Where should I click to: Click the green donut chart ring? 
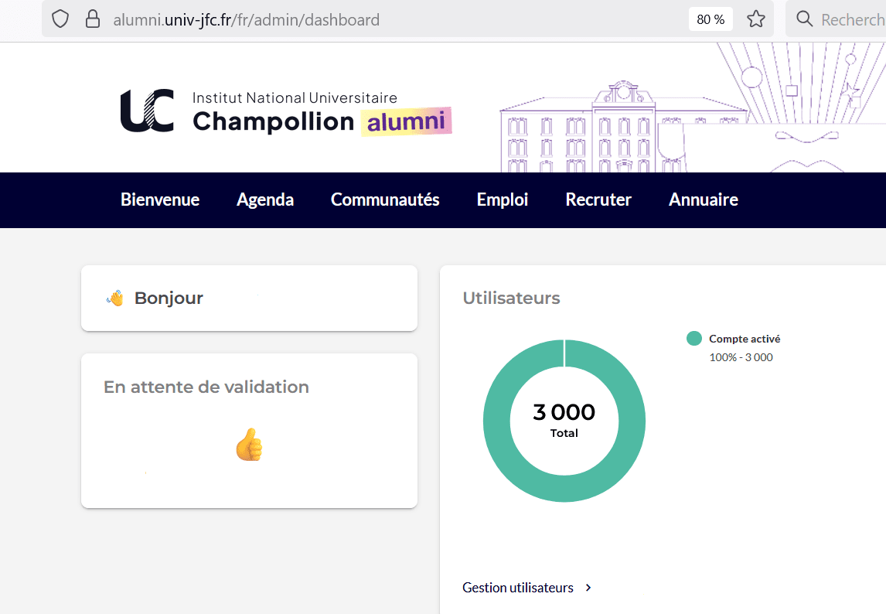point(496,421)
